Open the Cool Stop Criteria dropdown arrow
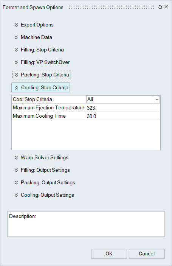This screenshot has height=266, width=172. pos(157,100)
